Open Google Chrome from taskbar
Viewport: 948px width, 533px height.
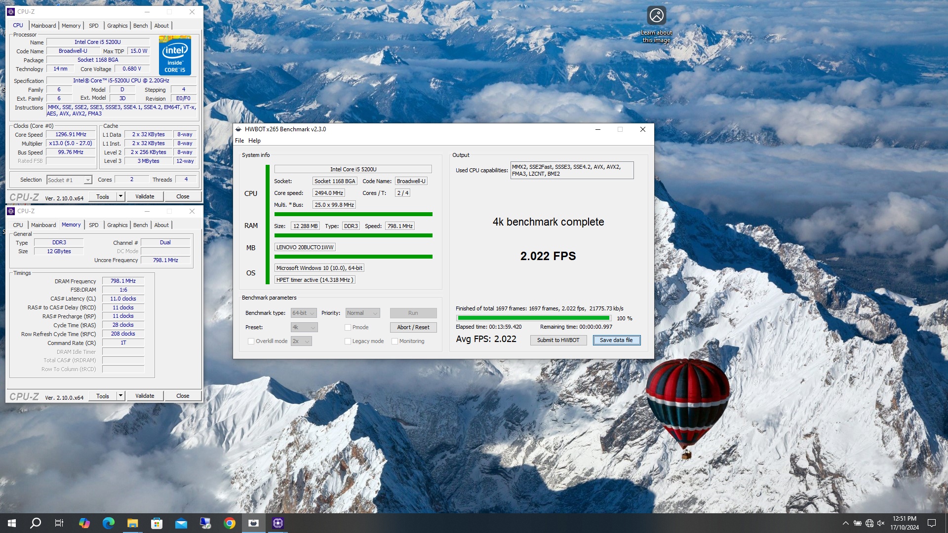(x=230, y=523)
